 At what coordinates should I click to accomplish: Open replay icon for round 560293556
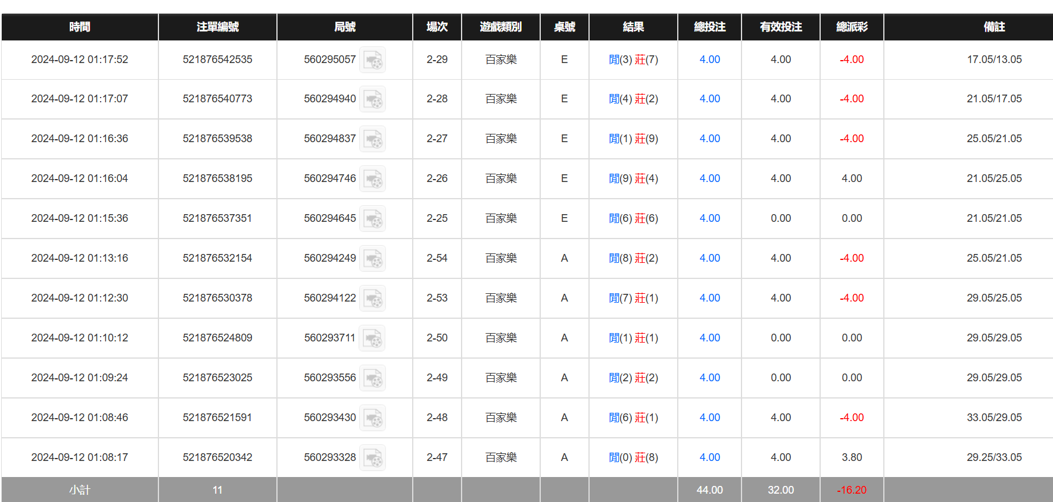373,378
